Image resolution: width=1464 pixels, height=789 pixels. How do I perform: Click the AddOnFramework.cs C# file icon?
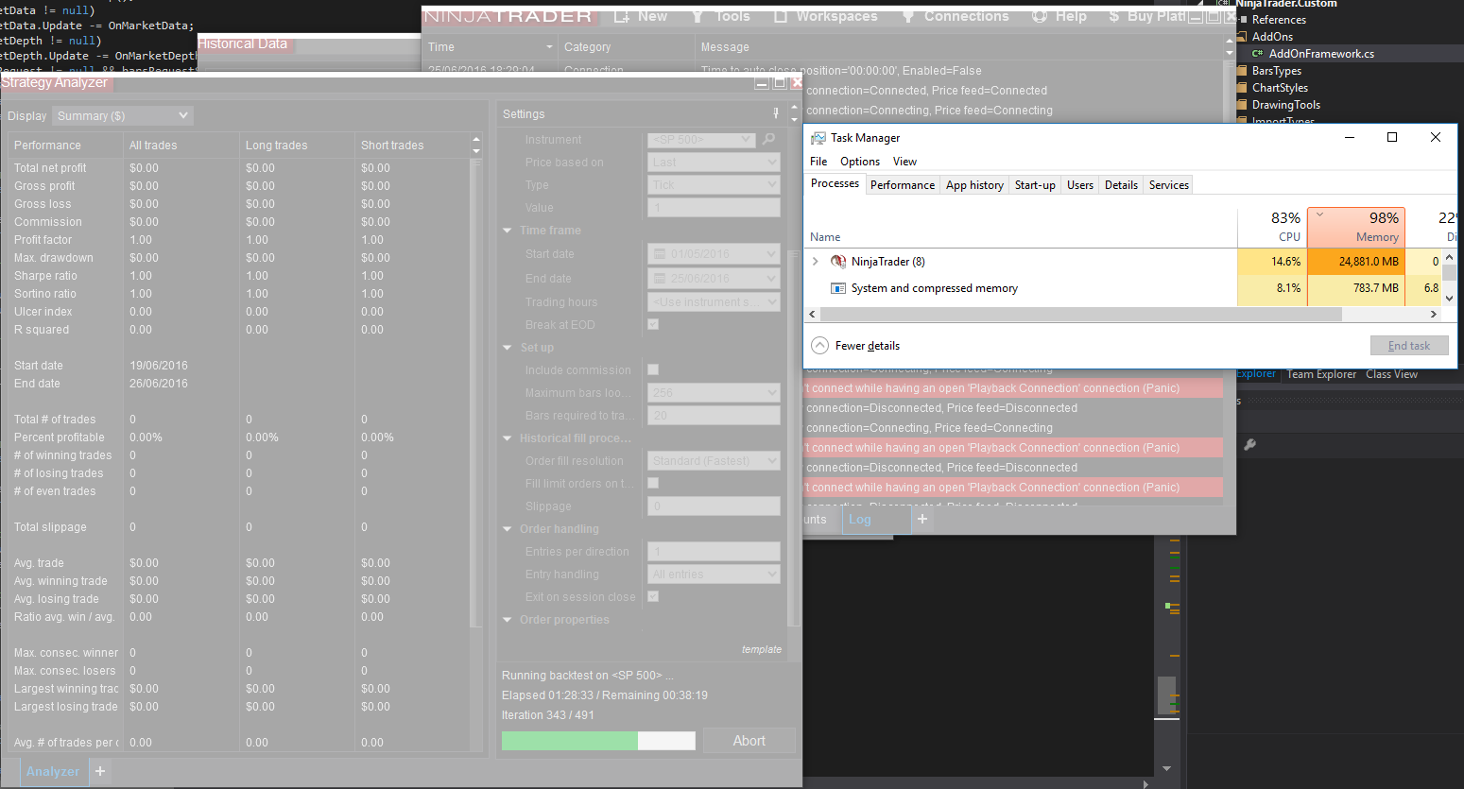point(1257,54)
